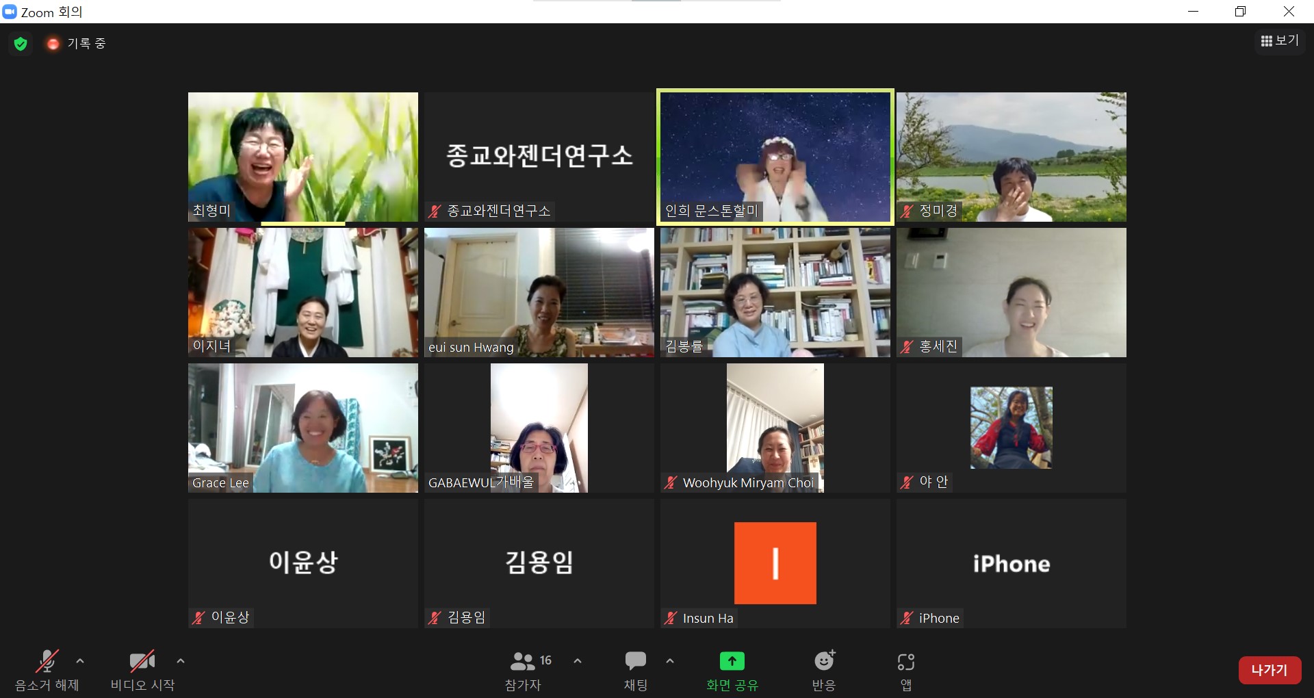The image size is (1314, 698).
Task: Click muted mic icon on 정미경 label
Action: pyautogui.click(x=907, y=211)
